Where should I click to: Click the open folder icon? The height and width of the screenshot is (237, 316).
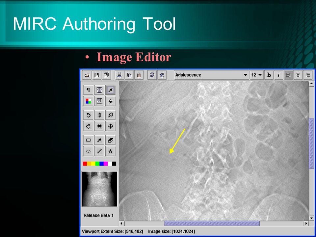pos(87,75)
